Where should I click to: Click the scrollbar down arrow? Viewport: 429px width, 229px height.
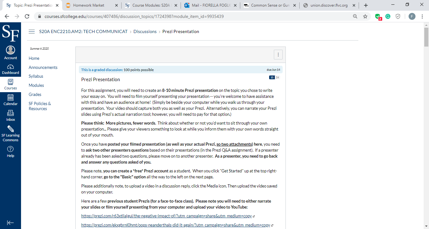[x=426, y=226]
